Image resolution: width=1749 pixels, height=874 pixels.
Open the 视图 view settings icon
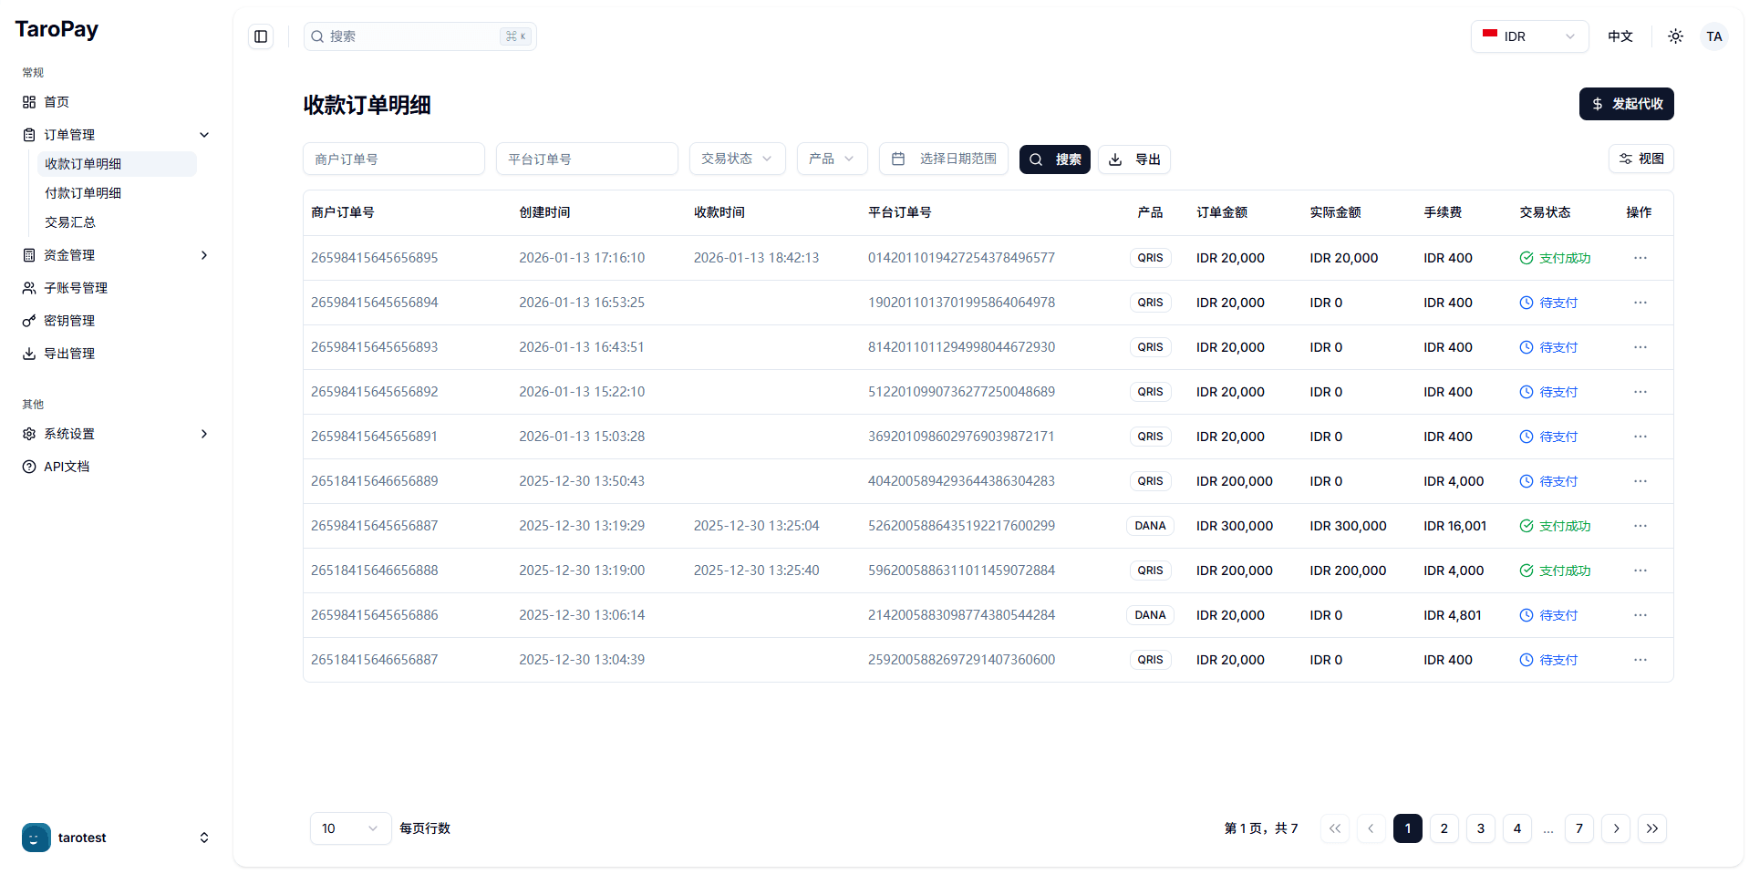[1626, 159]
